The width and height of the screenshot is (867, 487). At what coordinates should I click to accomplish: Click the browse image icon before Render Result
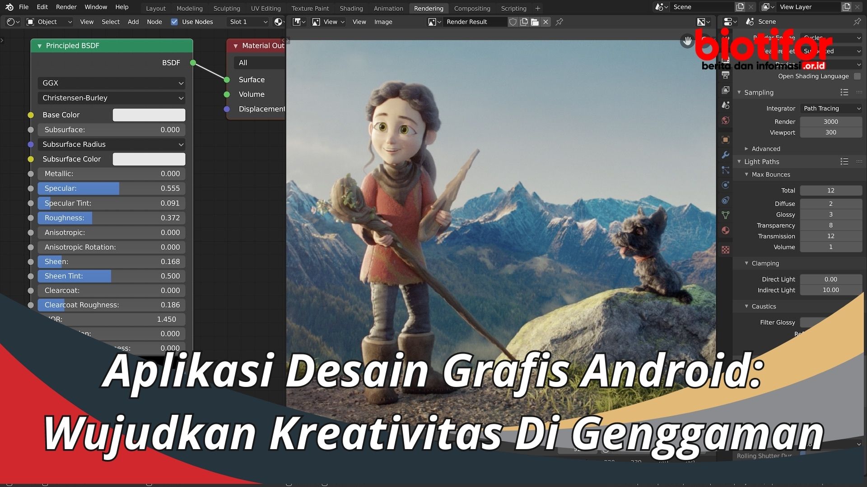click(x=434, y=22)
